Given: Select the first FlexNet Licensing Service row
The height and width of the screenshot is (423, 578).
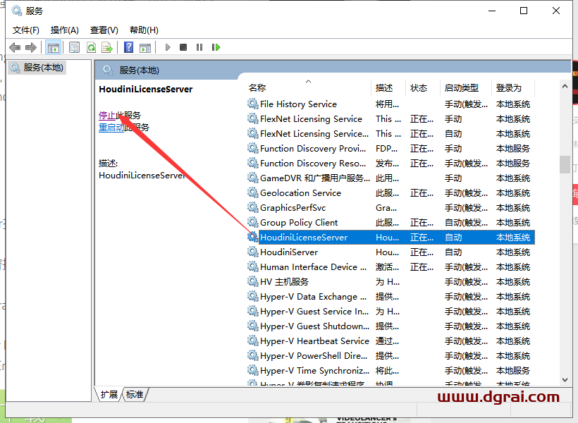Looking at the screenshot, I should pos(391,118).
